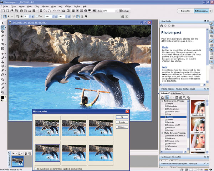Click the foreground color swatch
Image resolution: width=214 pixels, height=171 pixels.
pos(2,97)
